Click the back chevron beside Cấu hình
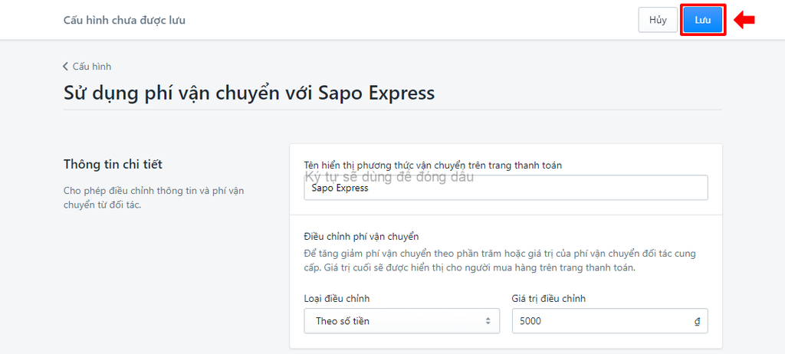785x354 pixels. click(65, 66)
